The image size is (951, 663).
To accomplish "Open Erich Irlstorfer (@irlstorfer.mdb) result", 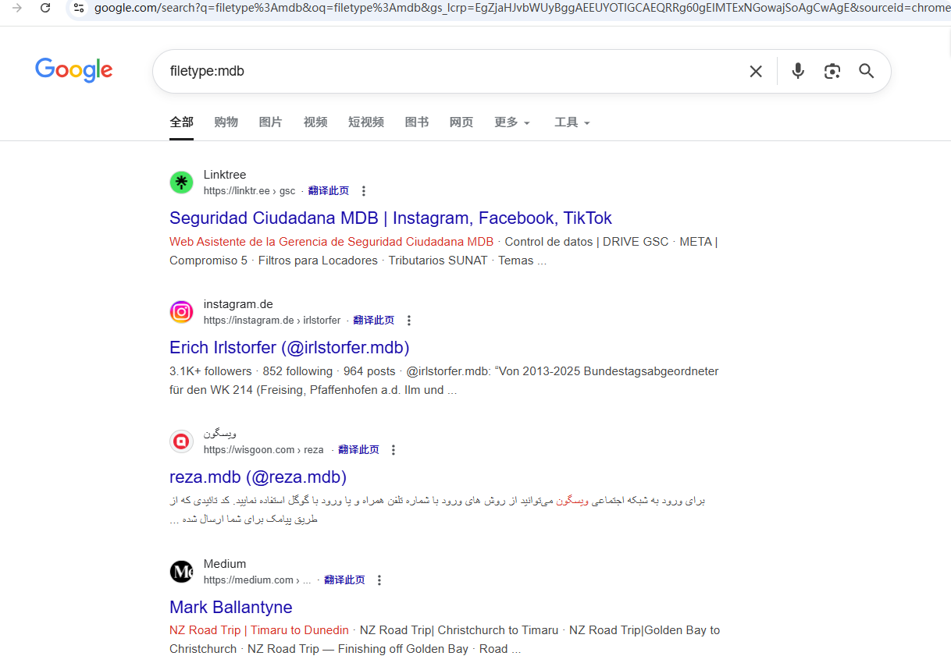I will (x=290, y=348).
